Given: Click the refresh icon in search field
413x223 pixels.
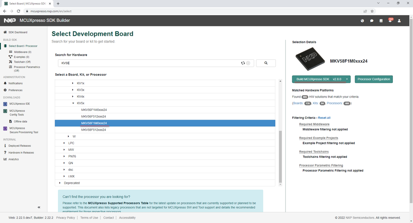Looking at the screenshot, I should [243, 63].
